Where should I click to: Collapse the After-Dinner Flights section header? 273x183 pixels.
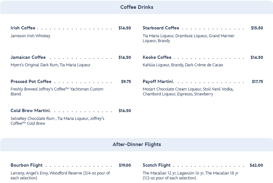[x=137, y=144]
